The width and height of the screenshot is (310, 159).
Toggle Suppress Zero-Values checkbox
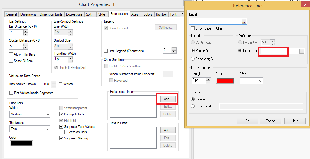pyautogui.click(x=61, y=127)
